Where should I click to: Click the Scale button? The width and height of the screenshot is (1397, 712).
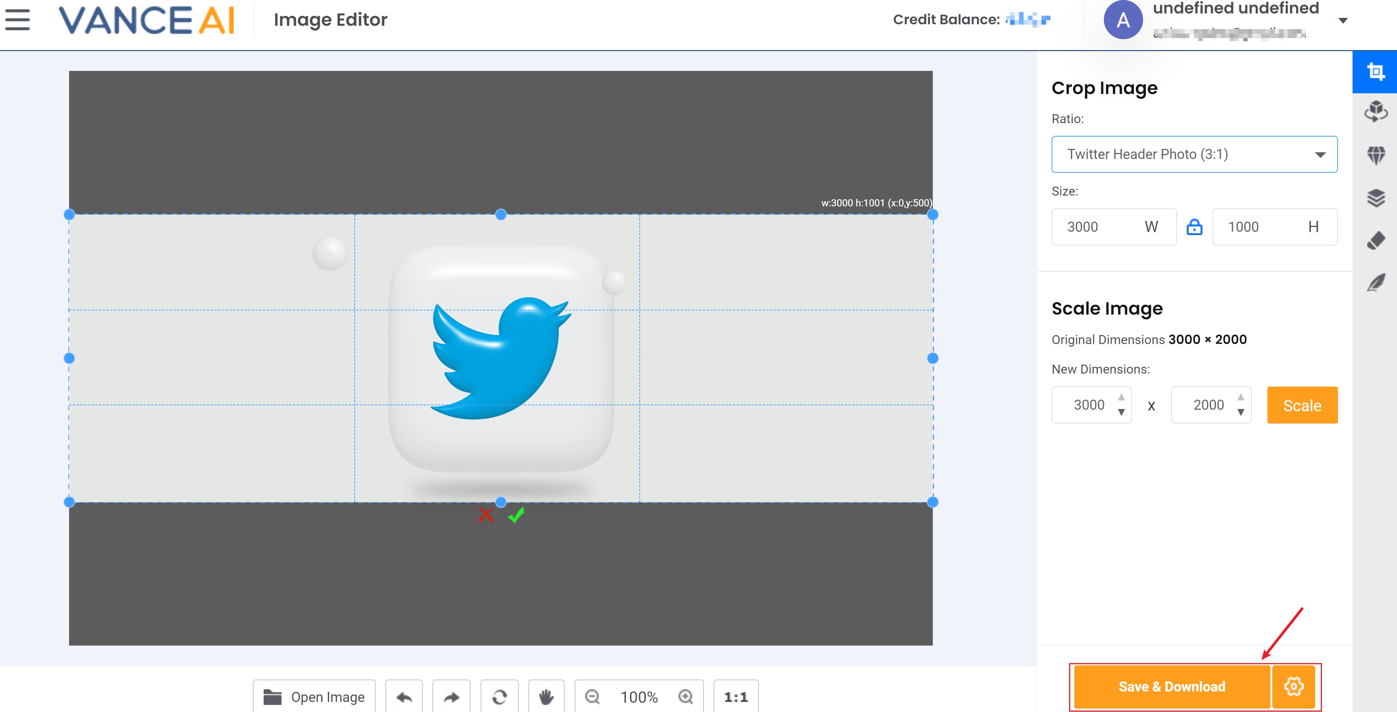[x=1302, y=405]
